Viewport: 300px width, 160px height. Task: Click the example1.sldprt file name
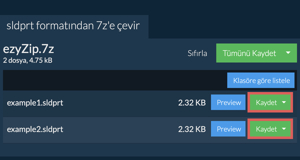[35, 103]
